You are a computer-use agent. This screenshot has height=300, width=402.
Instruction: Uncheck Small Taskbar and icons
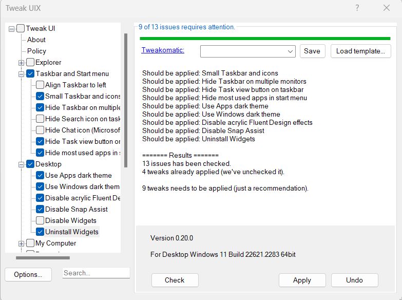pos(40,96)
